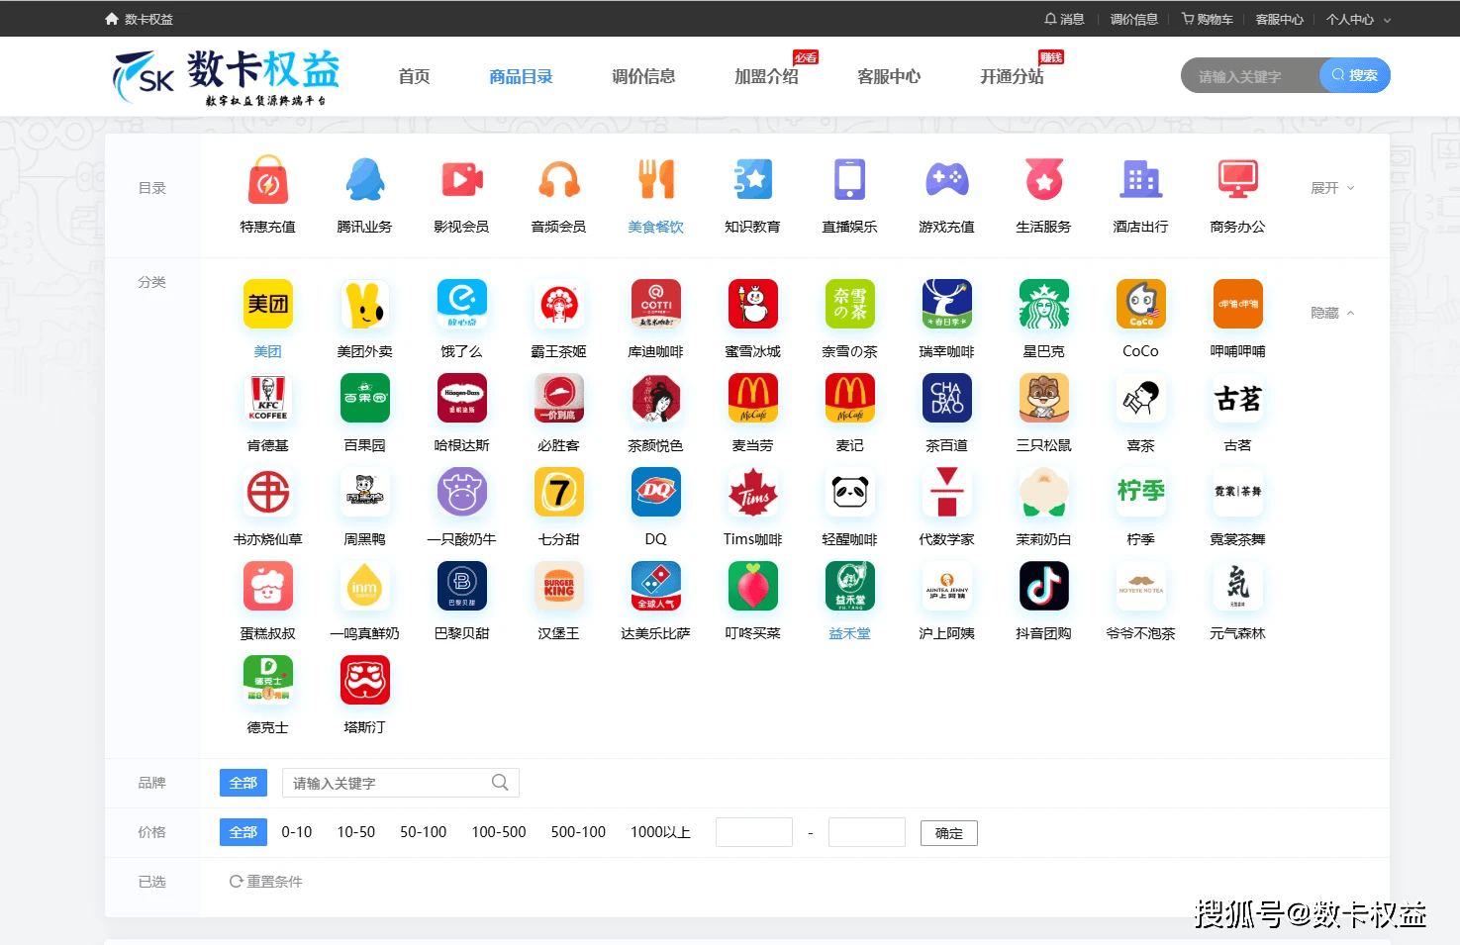1460x945 pixels.
Task: Open the 生活服务 category icon
Action: (x=1043, y=180)
